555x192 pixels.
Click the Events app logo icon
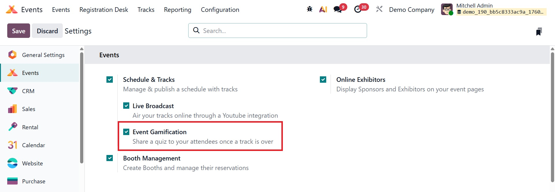(x=12, y=10)
